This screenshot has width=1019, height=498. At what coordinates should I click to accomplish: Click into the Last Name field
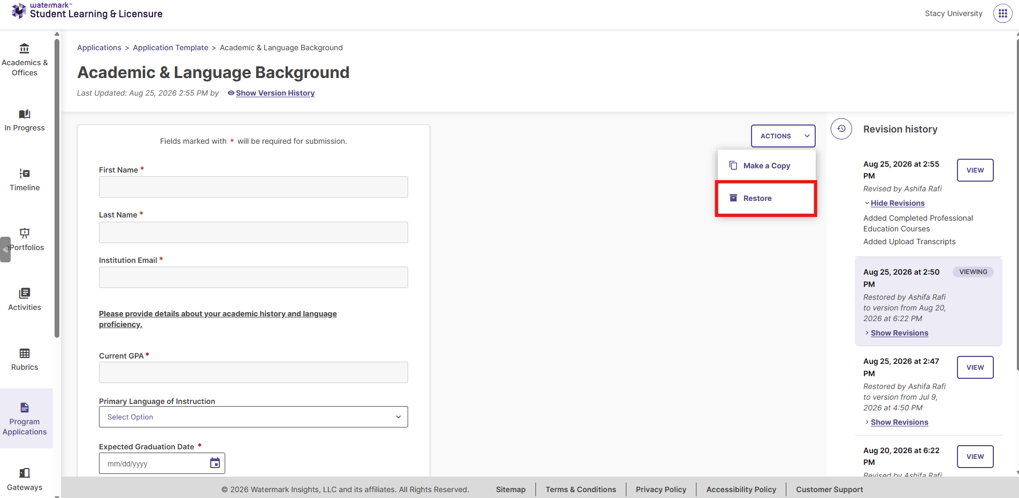(254, 232)
